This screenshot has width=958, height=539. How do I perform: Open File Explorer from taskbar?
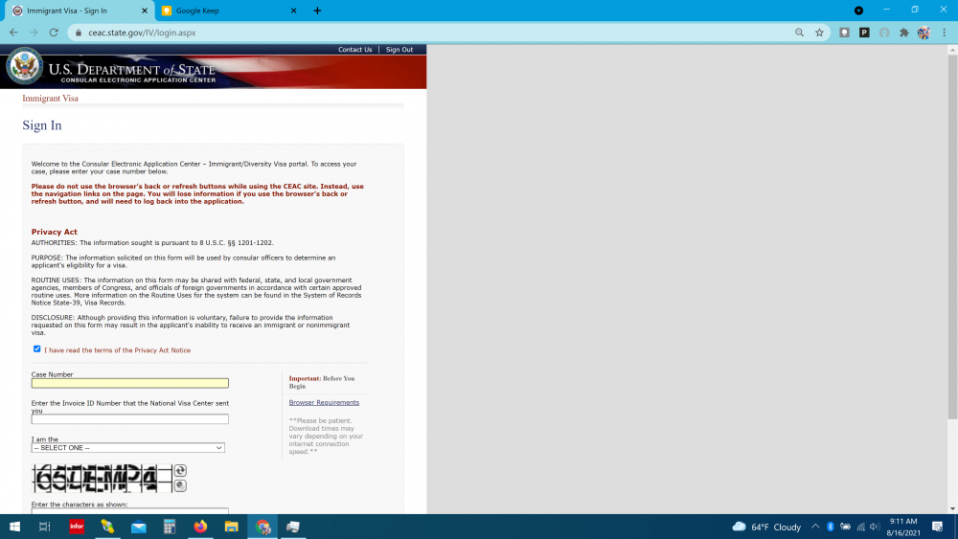pyautogui.click(x=232, y=527)
